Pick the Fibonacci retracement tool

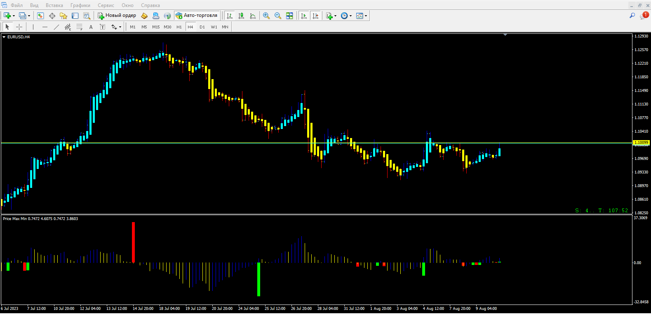80,27
